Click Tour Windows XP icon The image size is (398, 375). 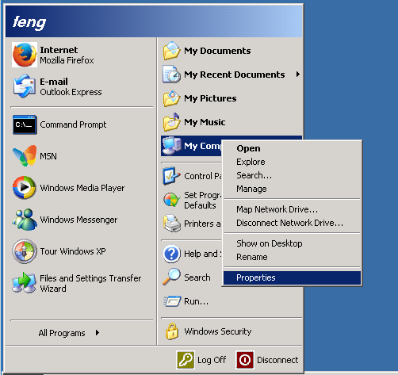[x=25, y=251]
